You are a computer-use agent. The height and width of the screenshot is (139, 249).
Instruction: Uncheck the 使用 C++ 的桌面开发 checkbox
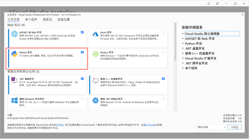(163, 79)
